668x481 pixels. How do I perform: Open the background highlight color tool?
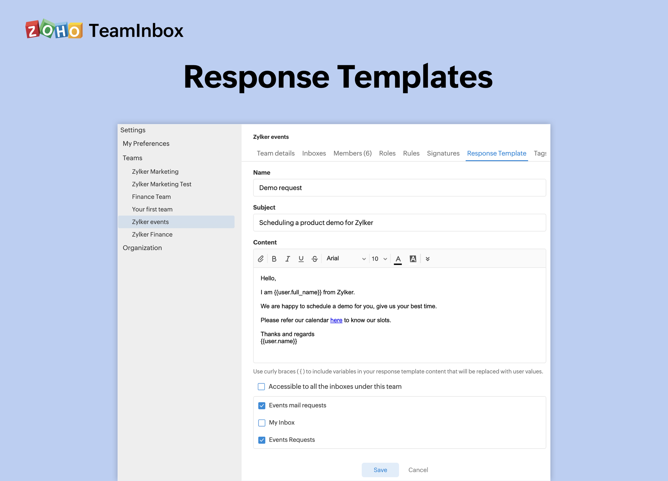tap(413, 259)
